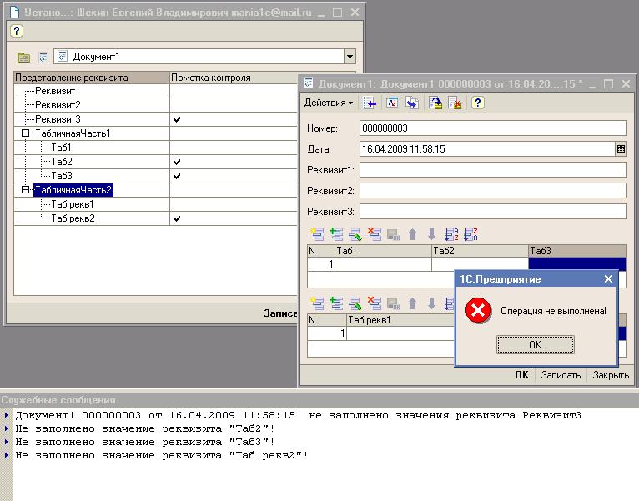
Task: Check control mark cell for Таб рекв1
Action: point(234,204)
